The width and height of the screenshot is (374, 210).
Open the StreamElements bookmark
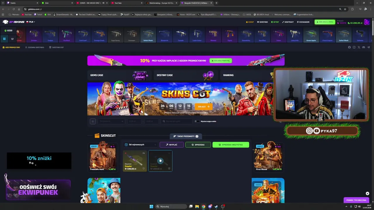click(63, 14)
